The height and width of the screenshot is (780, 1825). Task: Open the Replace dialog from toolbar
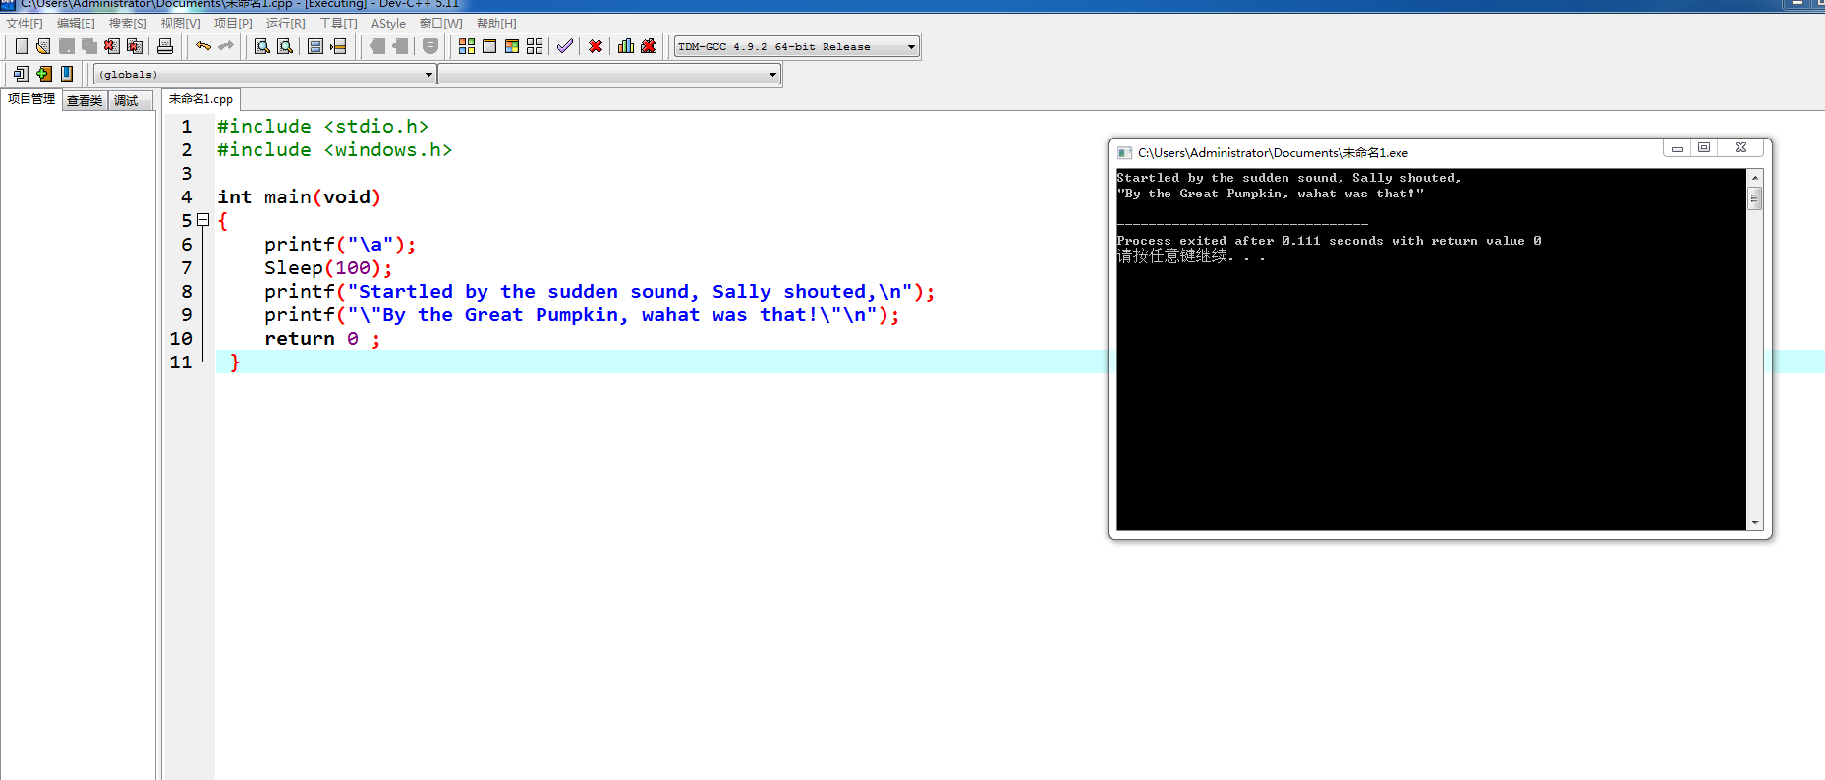click(285, 46)
